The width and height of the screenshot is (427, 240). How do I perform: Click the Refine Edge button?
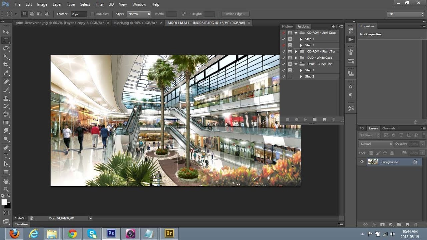coord(235,14)
